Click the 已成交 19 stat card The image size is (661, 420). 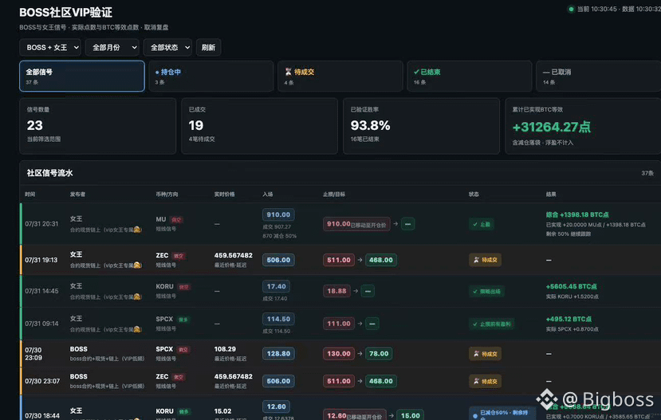(259, 127)
